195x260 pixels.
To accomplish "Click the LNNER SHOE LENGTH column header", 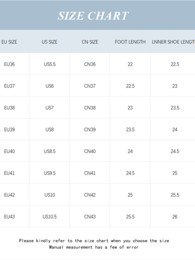I will point(173,42).
